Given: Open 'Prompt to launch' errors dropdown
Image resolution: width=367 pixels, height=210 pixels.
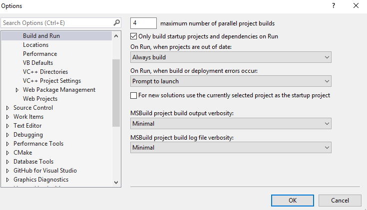Looking at the screenshot, I should click(x=231, y=81).
